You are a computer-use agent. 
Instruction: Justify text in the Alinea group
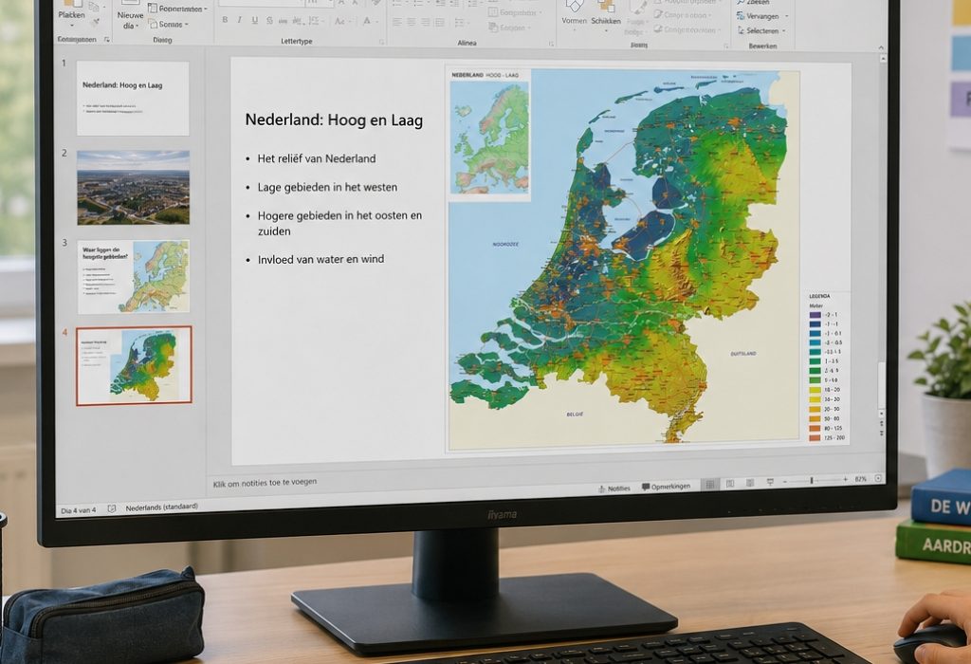point(440,23)
